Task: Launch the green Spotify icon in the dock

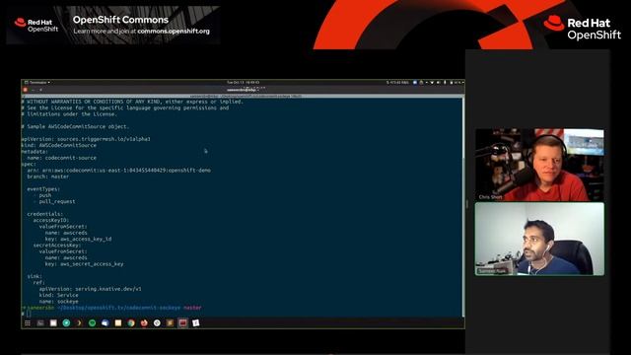Action: click(92, 322)
